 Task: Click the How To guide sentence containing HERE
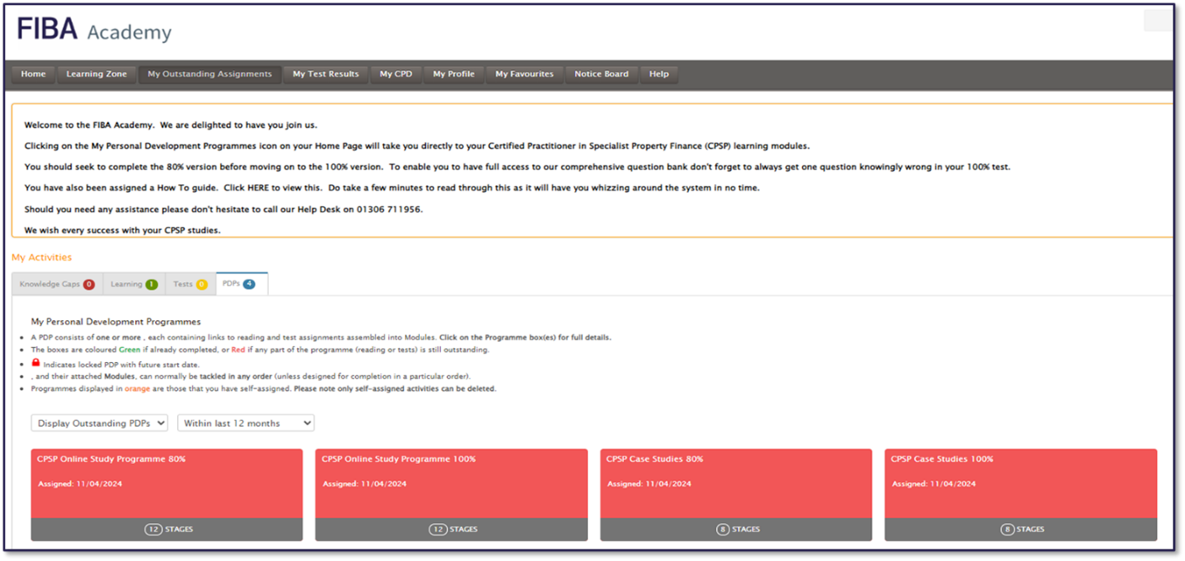[392, 188]
